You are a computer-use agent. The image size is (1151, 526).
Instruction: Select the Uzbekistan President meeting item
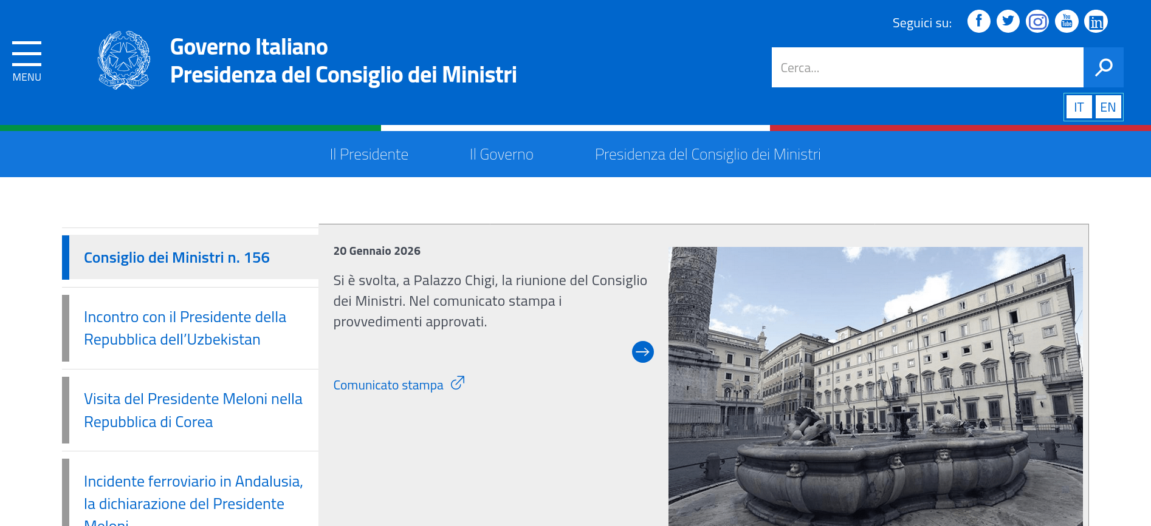185,328
